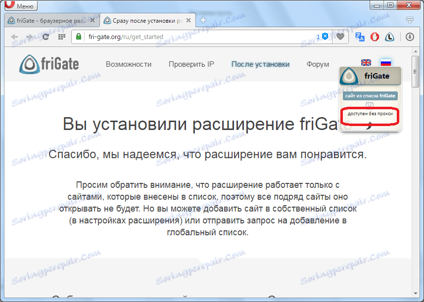This screenshot has height=302, width=424.
Task: Open the sidebar panel chevron at top right
Action: 410,20
